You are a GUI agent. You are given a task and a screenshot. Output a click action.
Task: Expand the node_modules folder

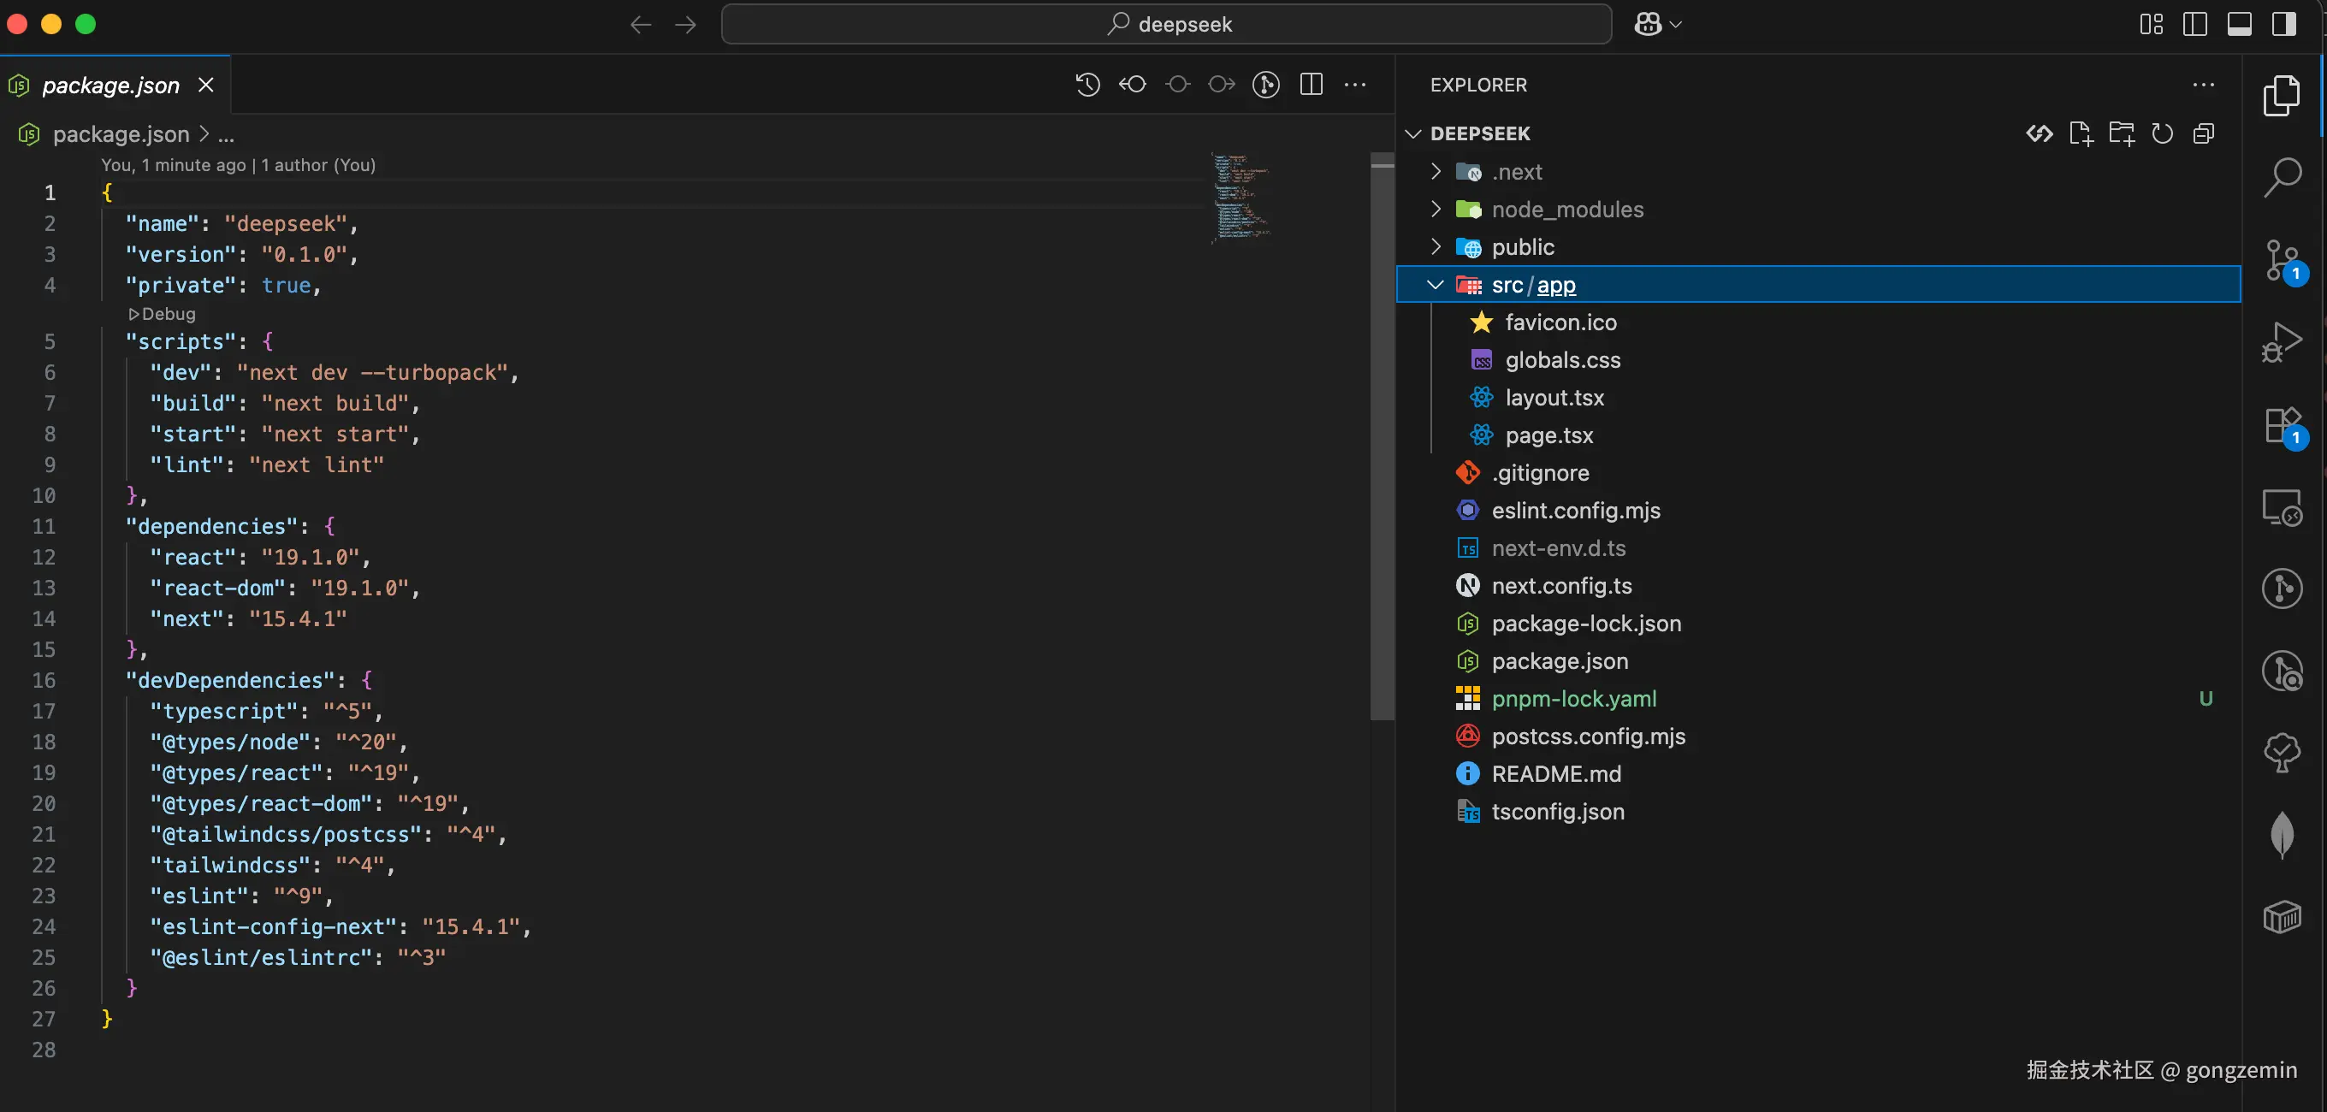click(1566, 210)
